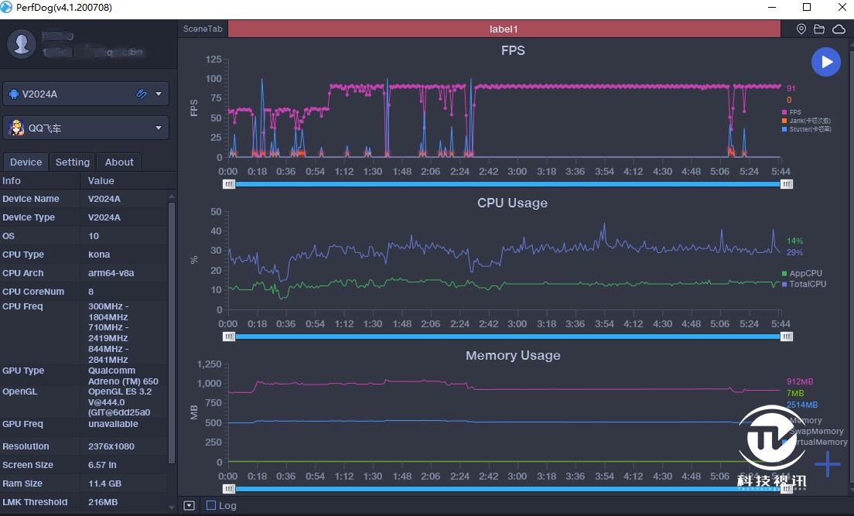Click the user avatar icon

[22, 43]
